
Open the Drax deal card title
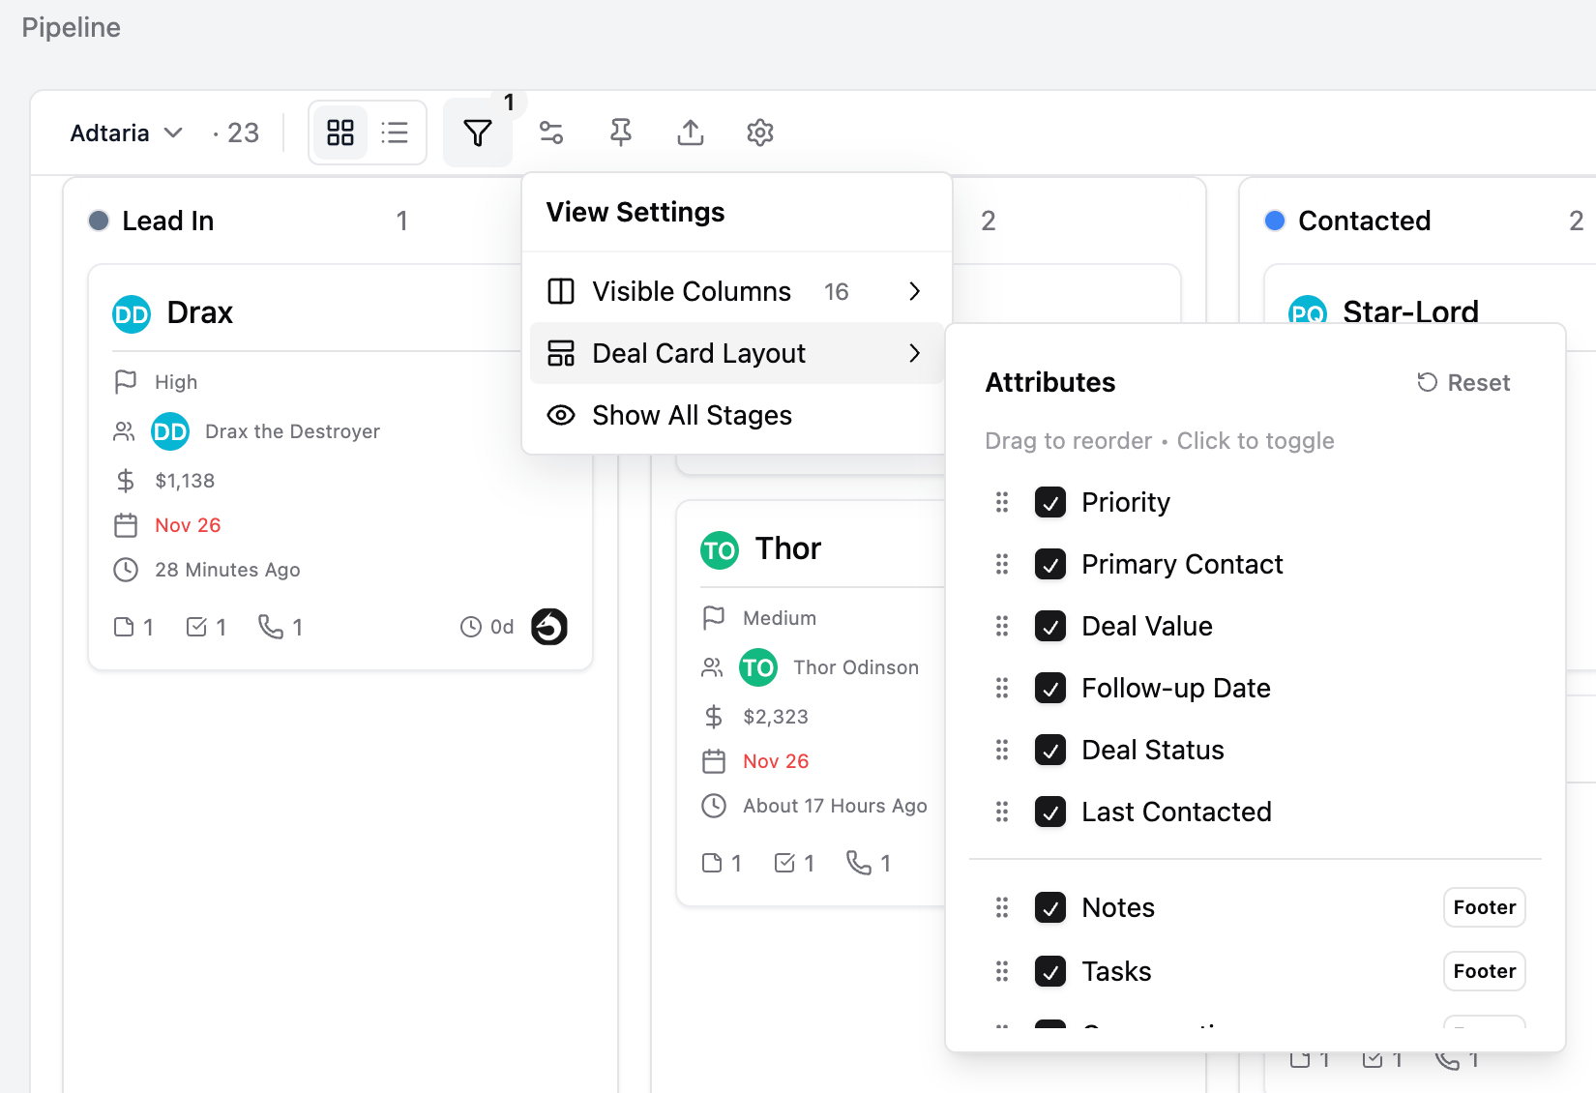coord(200,312)
